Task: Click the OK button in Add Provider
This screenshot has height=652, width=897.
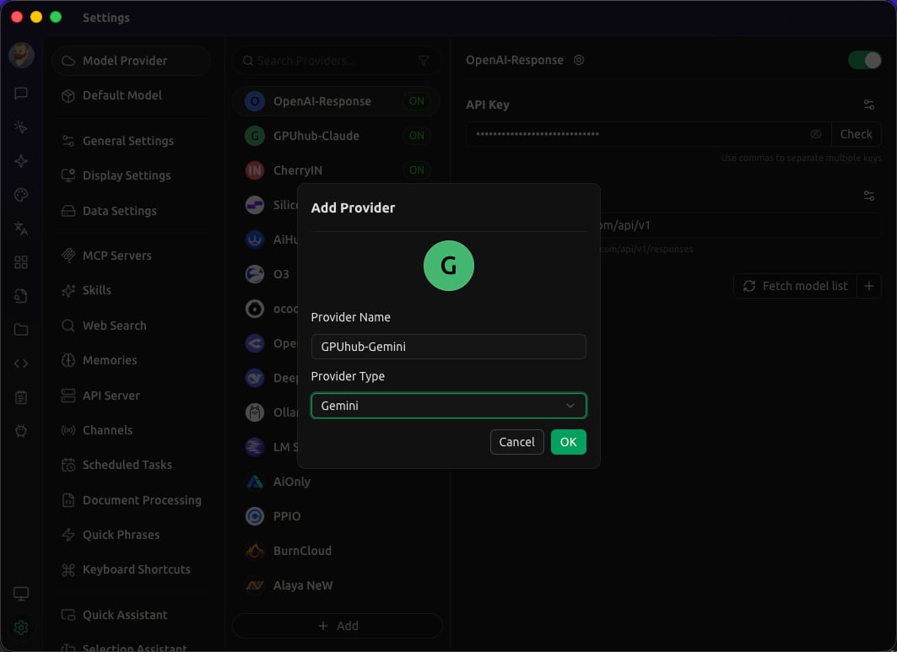Action: click(568, 442)
